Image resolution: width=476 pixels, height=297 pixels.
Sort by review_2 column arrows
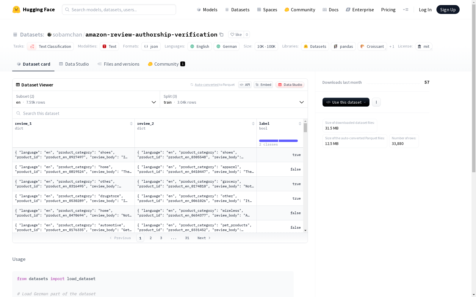tap(253, 124)
